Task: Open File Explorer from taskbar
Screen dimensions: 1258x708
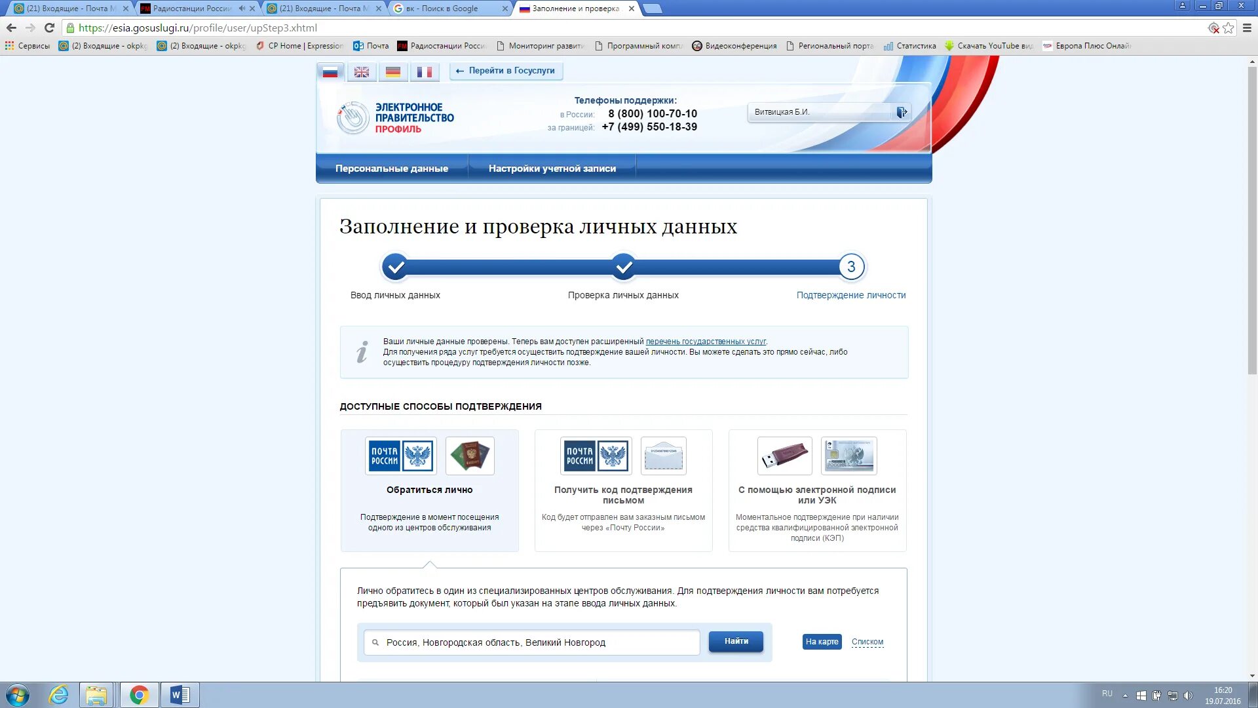Action: pos(96,695)
